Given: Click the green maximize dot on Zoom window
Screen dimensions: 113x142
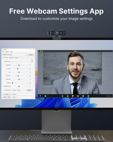Looking at the screenshot, I should (42, 51).
